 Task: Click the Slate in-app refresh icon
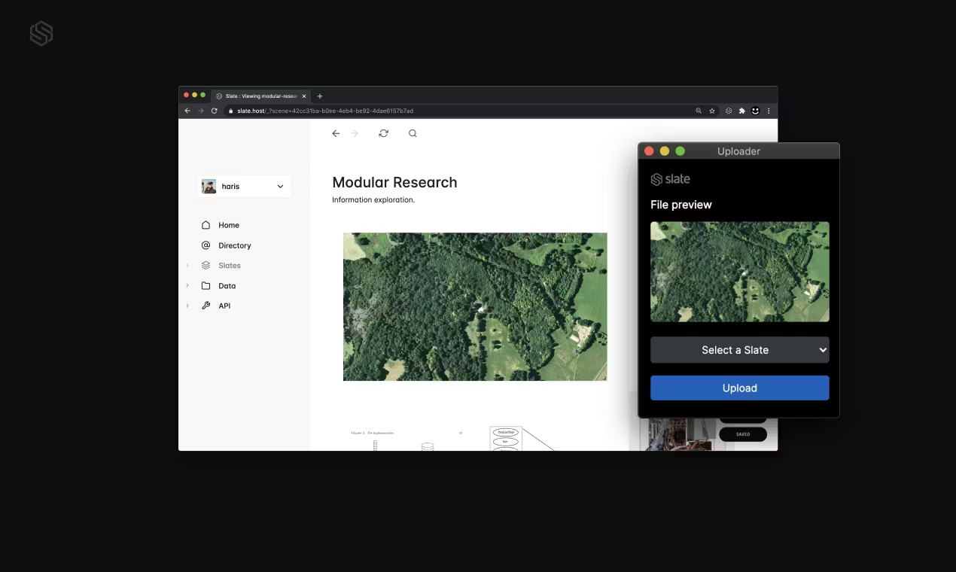(x=384, y=133)
